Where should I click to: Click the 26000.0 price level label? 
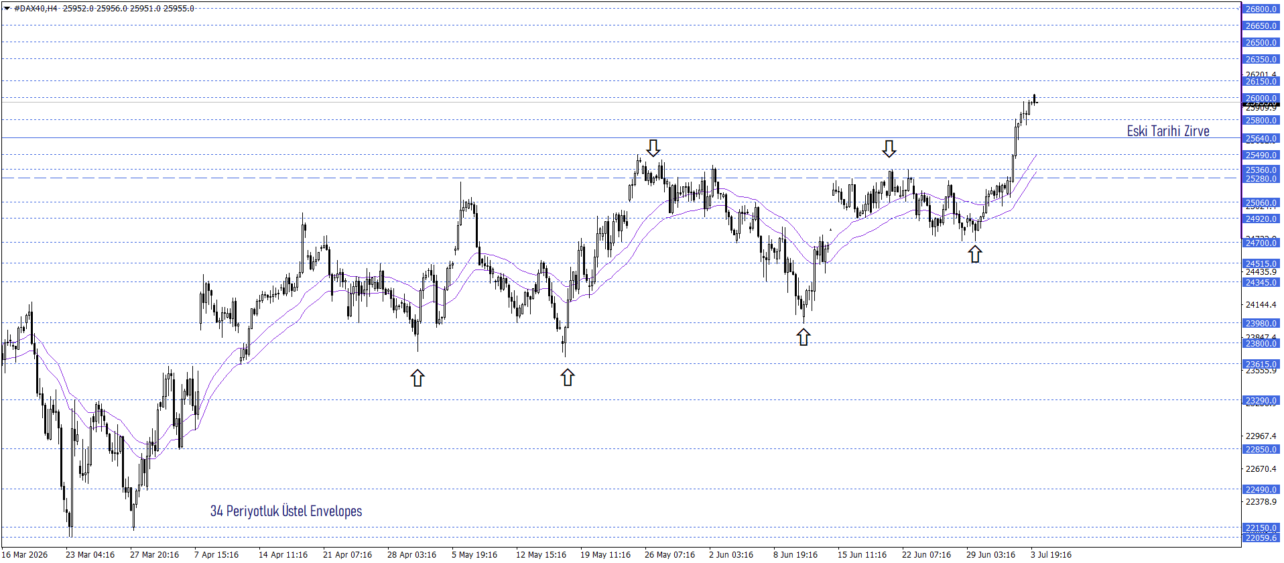(x=1261, y=98)
